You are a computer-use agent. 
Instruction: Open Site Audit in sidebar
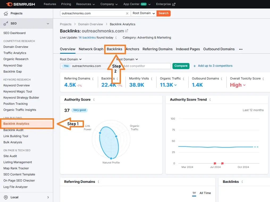(x=10, y=156)
